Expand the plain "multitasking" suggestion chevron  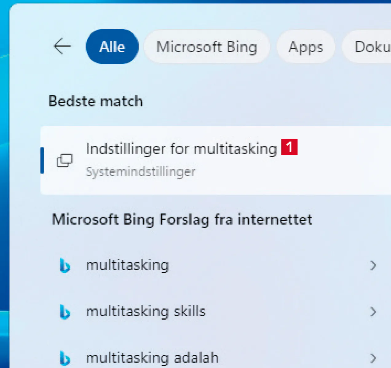coord(373,265)
